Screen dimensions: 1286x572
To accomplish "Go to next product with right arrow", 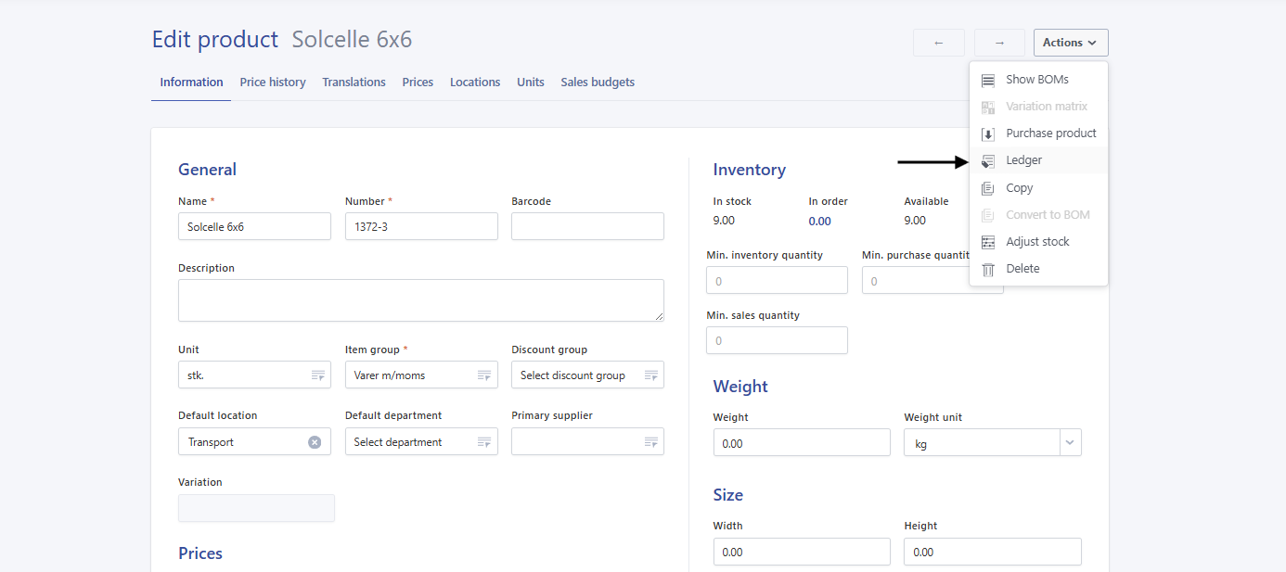I will tap(999, 43).
